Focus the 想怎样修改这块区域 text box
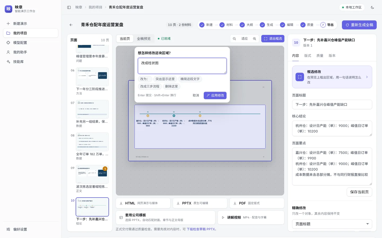382x238 pixels. (x=182, y=66)
